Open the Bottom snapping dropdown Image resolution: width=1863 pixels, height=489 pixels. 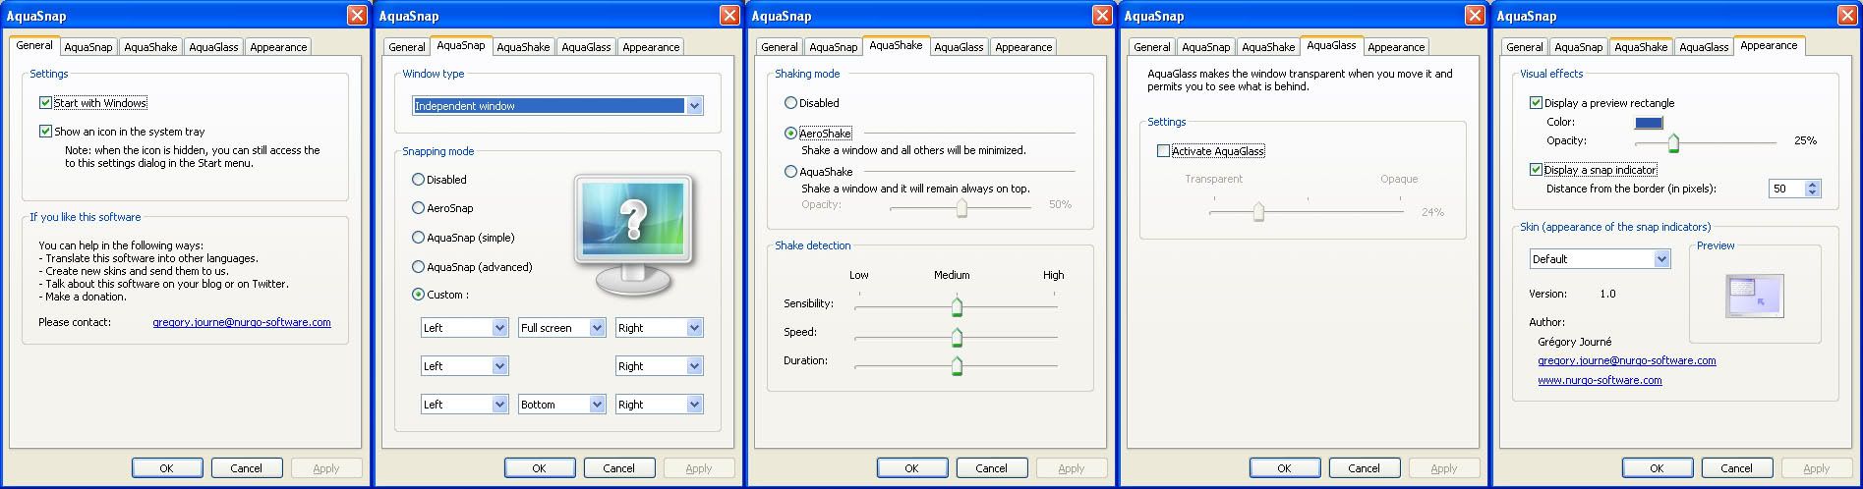[561, 404]
